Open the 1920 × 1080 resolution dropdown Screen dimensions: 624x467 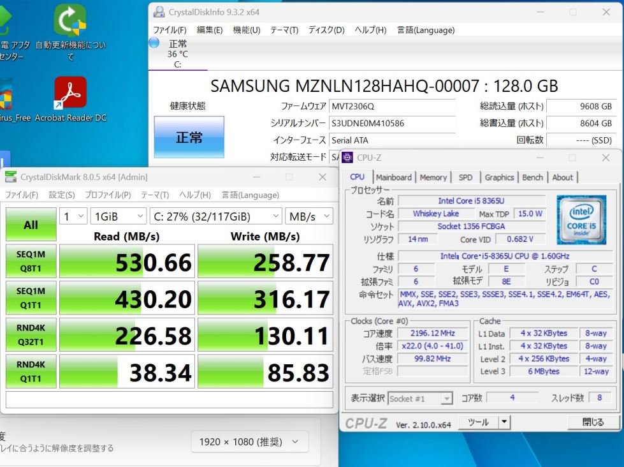(249, 441)
